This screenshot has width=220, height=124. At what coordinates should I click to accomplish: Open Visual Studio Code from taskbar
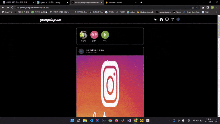tap(91, 120)
